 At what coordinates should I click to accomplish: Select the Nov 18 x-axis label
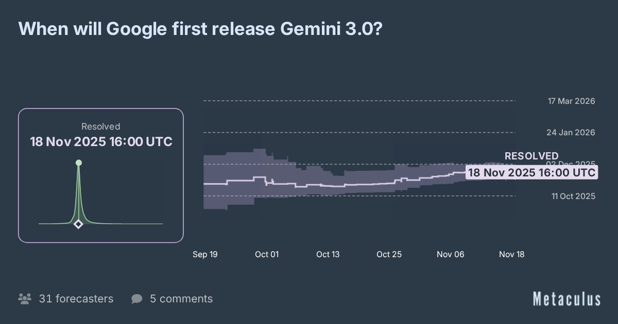(512, 254)
